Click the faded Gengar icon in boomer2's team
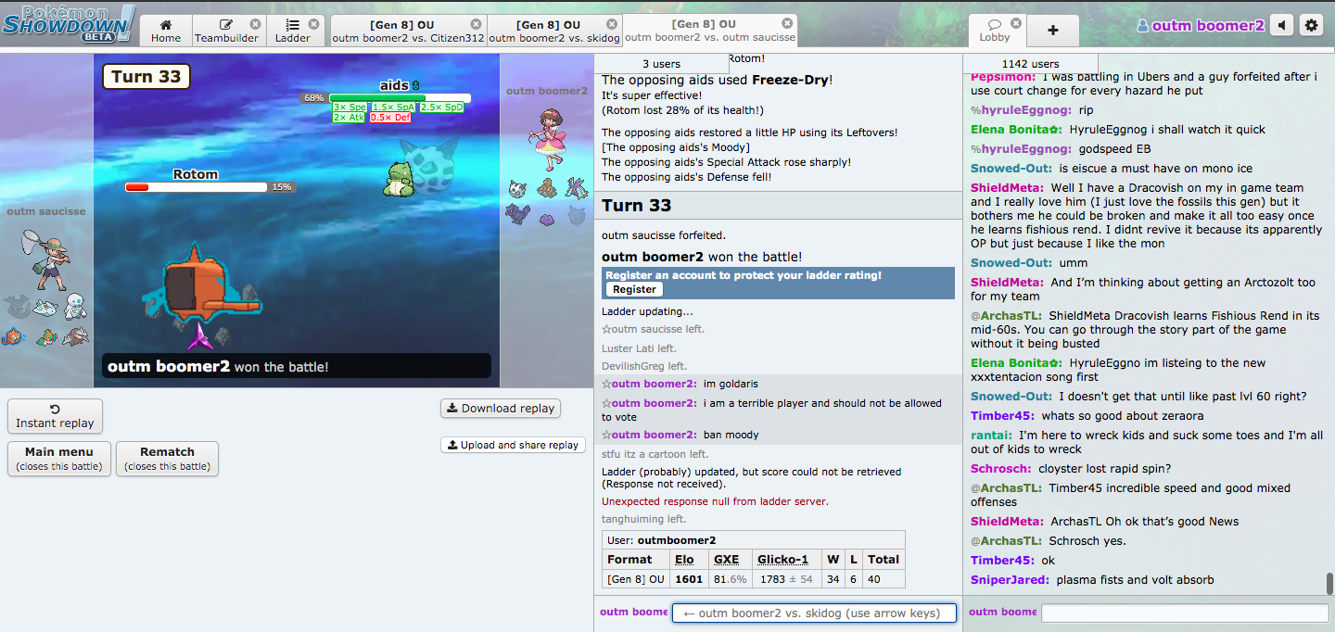The width and height of the screenshot is (1335, 632). tap(575, 214)
